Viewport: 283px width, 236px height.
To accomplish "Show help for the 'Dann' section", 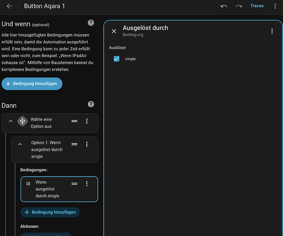I will (x=91, y=104).
